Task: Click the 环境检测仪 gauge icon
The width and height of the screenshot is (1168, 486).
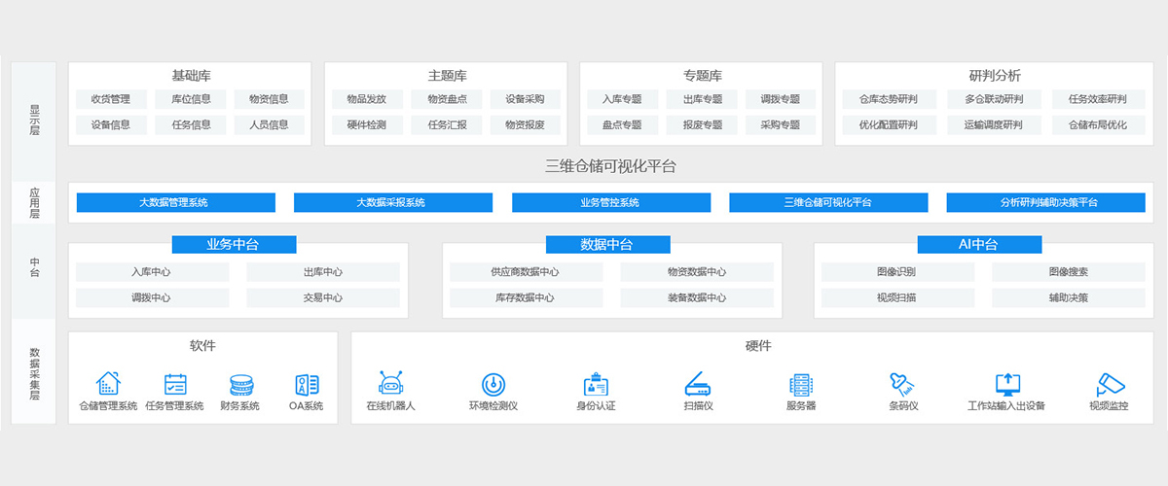Action: pyautogui.click(x=493, y=384)
